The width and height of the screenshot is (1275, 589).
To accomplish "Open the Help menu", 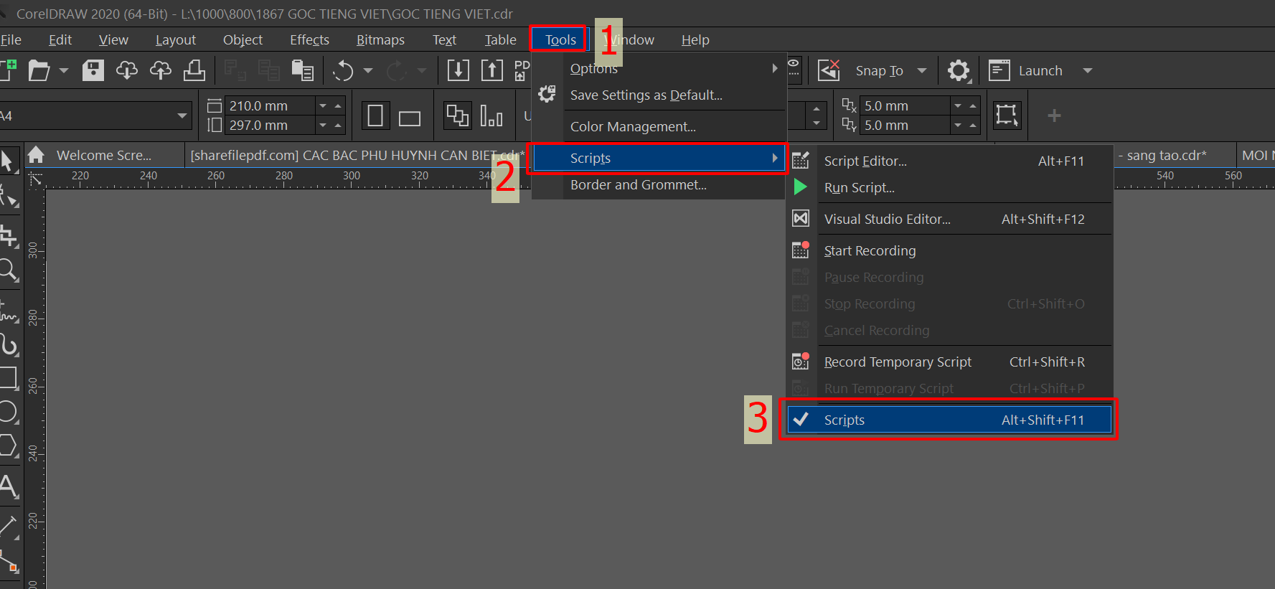I will (695, 39).
